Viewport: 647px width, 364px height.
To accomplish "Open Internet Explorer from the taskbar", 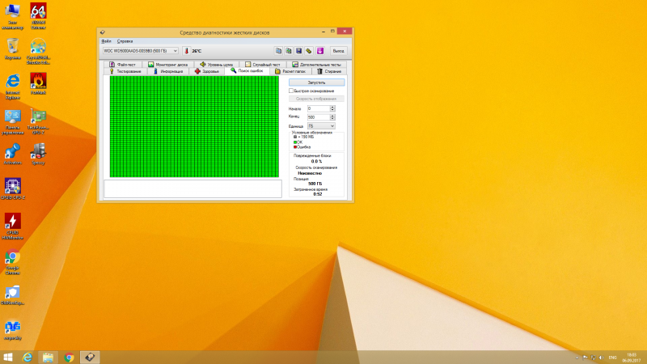I will click(28, 357).
